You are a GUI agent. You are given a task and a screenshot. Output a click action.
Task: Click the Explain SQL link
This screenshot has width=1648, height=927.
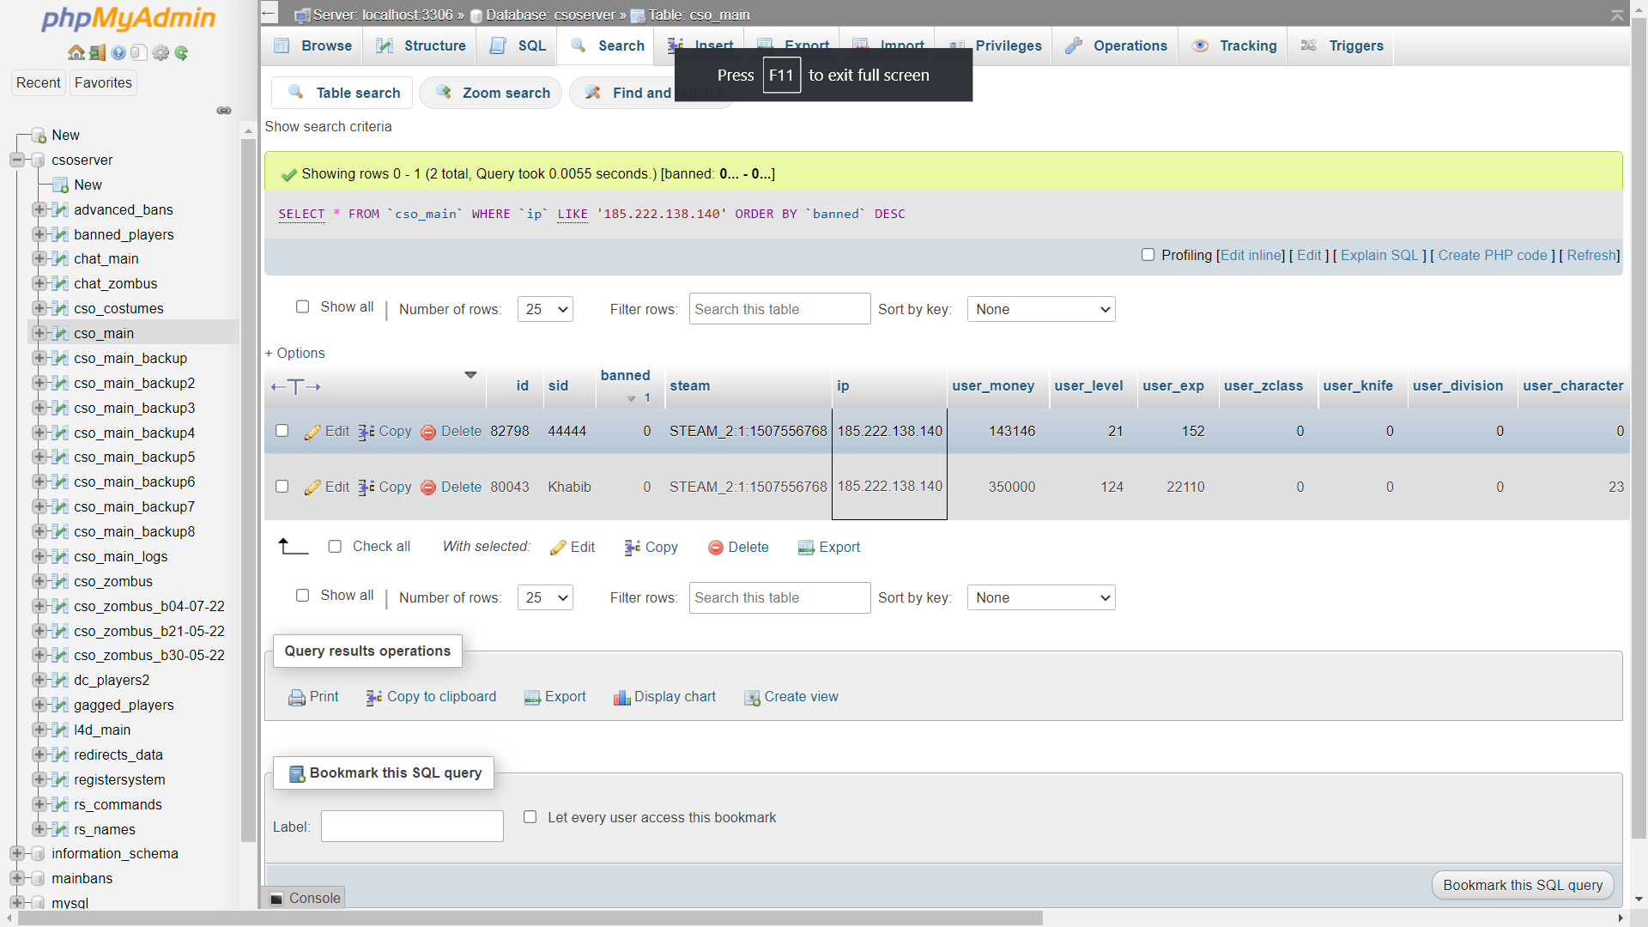click(x=1379, y=255)
